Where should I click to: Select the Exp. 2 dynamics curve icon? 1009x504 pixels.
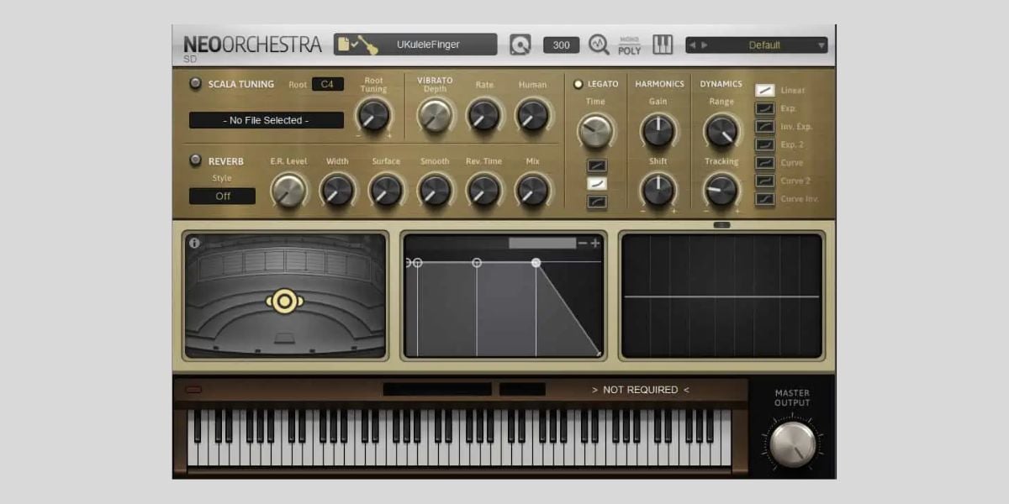(x=765, y=144)
